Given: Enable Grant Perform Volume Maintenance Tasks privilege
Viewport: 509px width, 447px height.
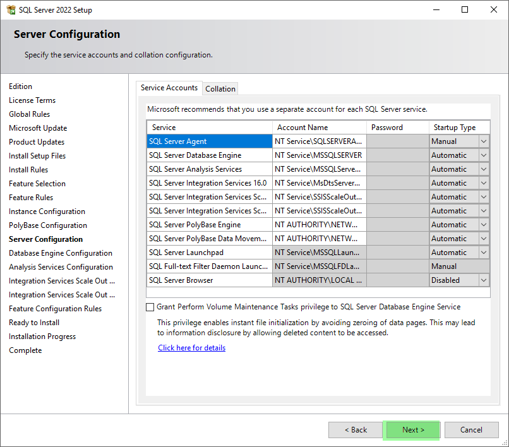Looking at the screenshot, I should tap(150, 307).
